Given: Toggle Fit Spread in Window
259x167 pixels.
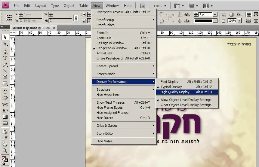Looking at the screenshot, I should click(112, 48).
